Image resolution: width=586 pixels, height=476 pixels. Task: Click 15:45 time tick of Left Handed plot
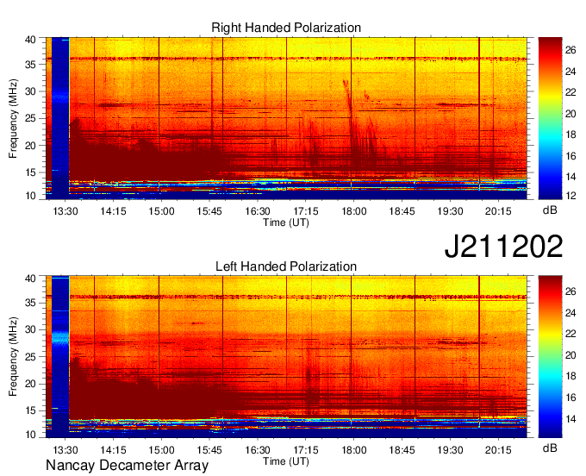click(209, 450)
